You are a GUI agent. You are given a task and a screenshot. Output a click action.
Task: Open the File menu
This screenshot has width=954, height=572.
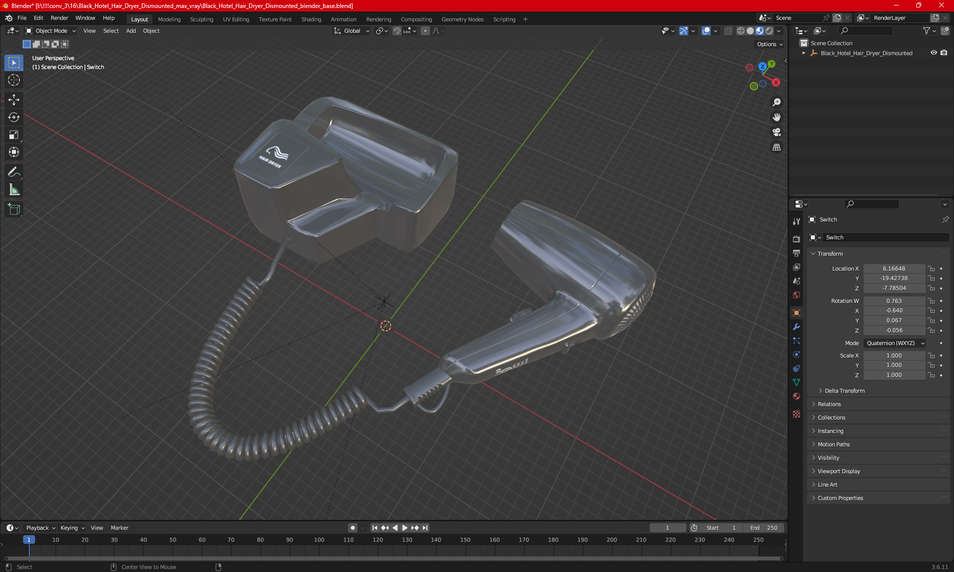click(22, 18)
